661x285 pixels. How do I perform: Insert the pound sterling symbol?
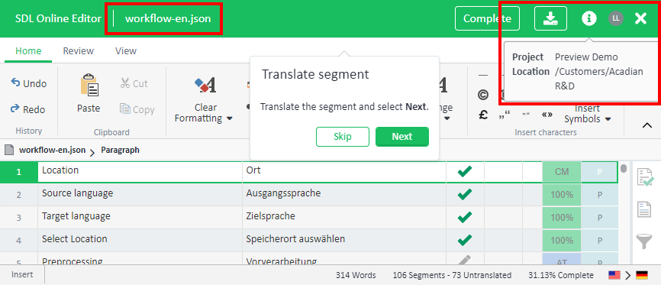click(483, 115)
